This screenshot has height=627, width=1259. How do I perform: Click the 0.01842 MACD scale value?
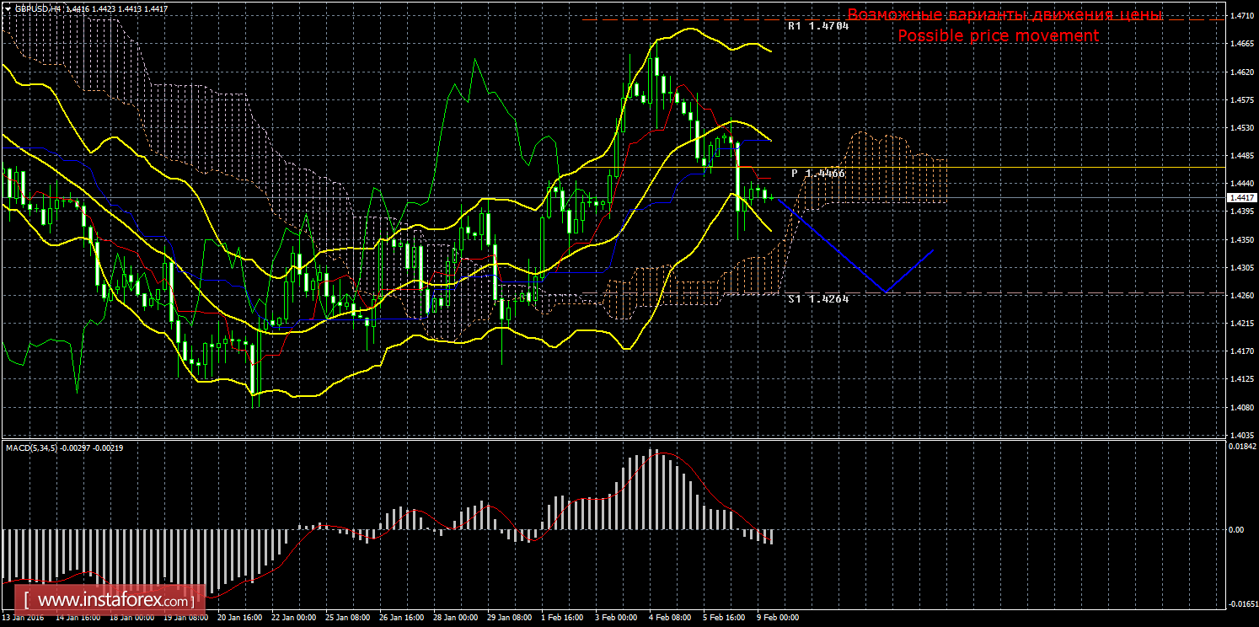[x=1241, y=446]
